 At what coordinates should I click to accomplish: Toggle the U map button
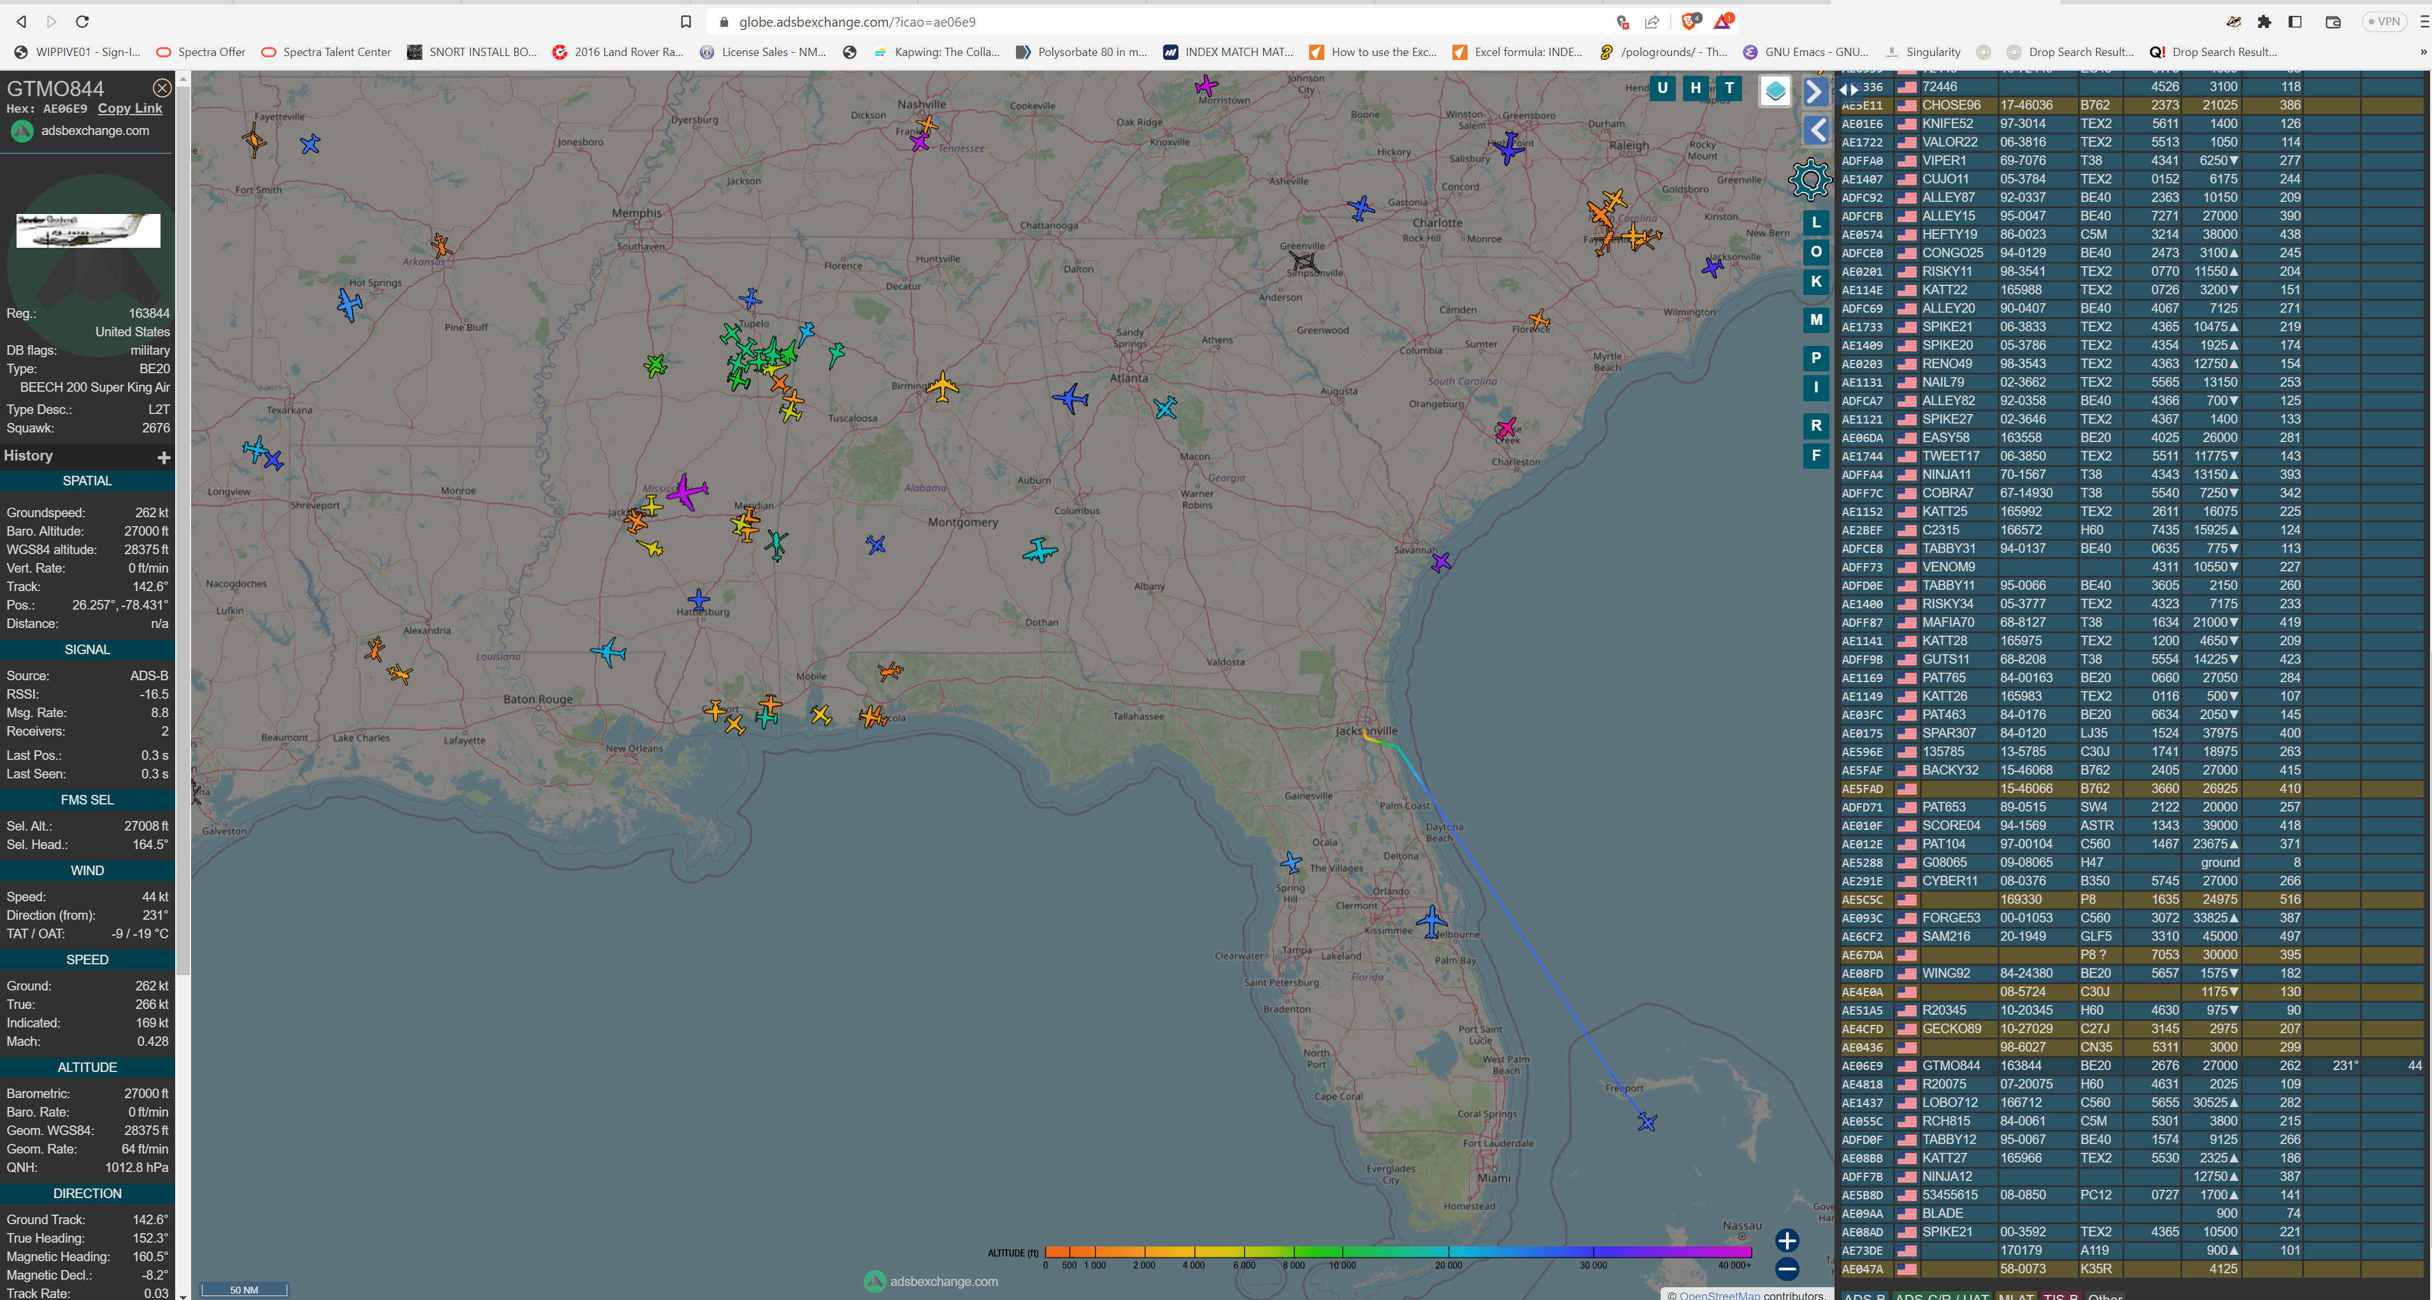point(1662,88)
